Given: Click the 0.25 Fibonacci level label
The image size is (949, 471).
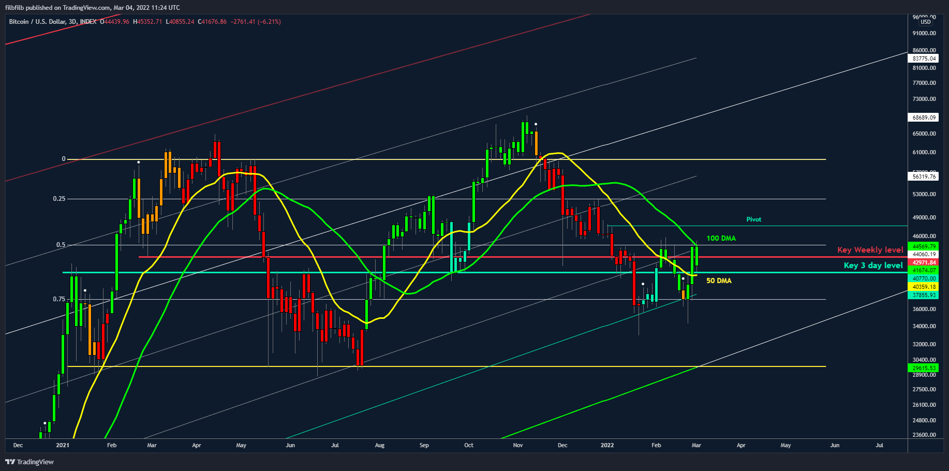Looking at the screenshot, I should 59,199.
